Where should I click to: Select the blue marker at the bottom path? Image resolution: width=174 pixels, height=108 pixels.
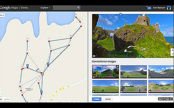point(41,92)
